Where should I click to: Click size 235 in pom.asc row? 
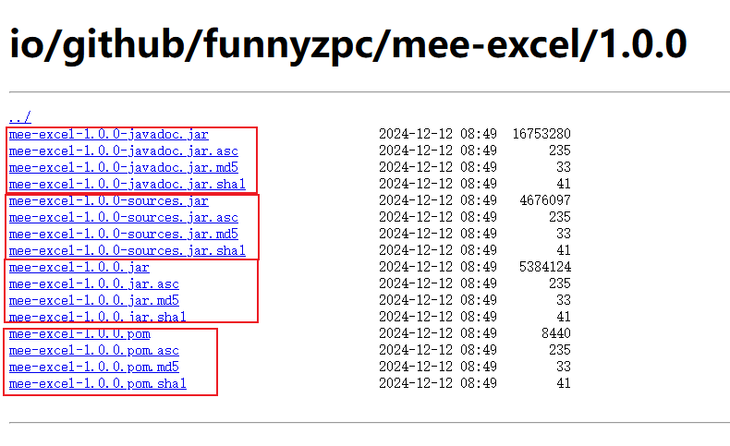[560, 350]
